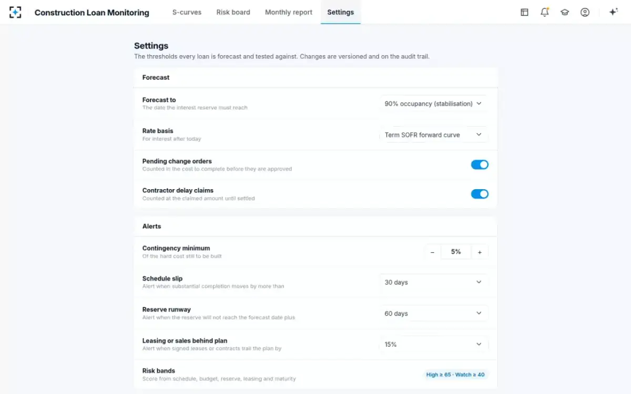Click the 'Contingency minimum' label
This screenshot has height=394, width=631.
click(176, 248)
